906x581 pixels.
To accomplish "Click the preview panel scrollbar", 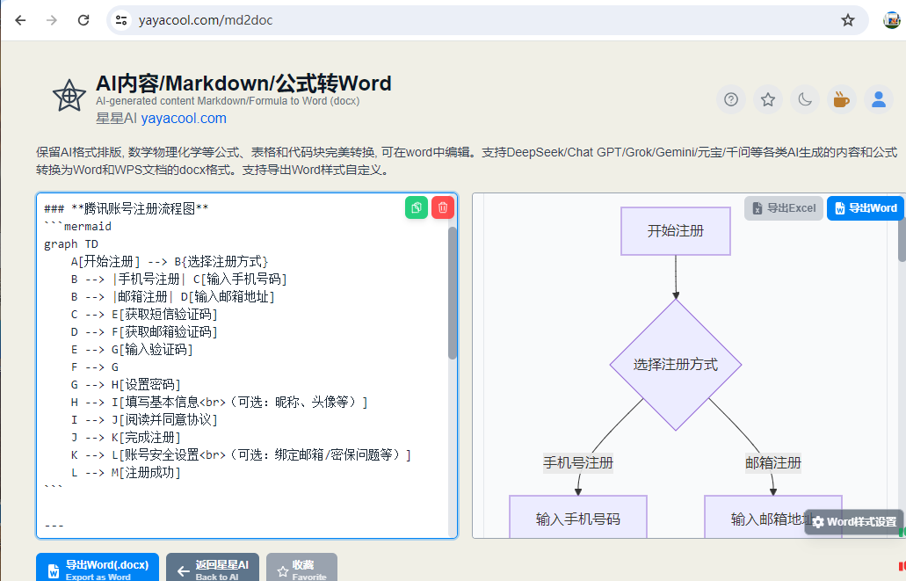I will click(x=902, y=240).
